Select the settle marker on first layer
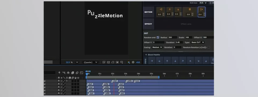258x97 pixels. (x=129, y=81)
